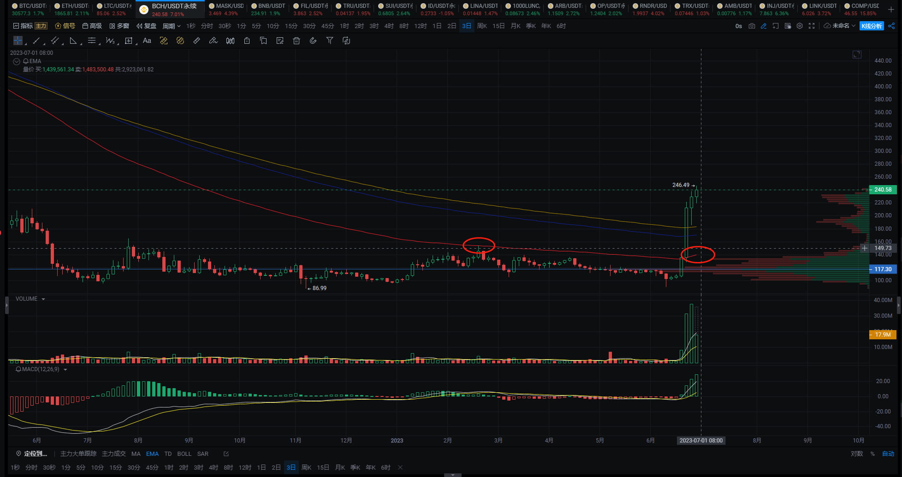The height and width of the screenshot is (477, 902).
Task: Open chart settings gear icon
Action: pos(800,26)
